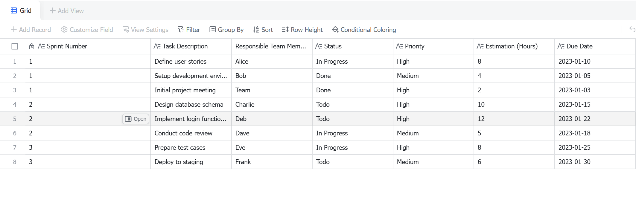The height and width of the screenshot is (220, 636).
Task: Open Conditional Coloring paint bucket
Action: [x=335, y=30]
